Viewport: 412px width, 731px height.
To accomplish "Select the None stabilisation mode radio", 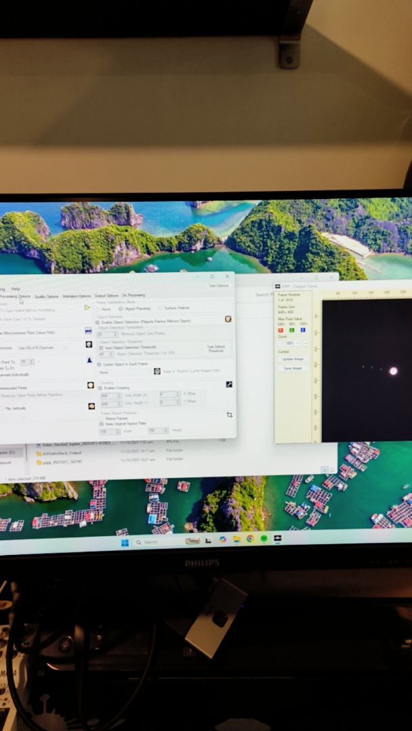I will [x=98, y=309].
